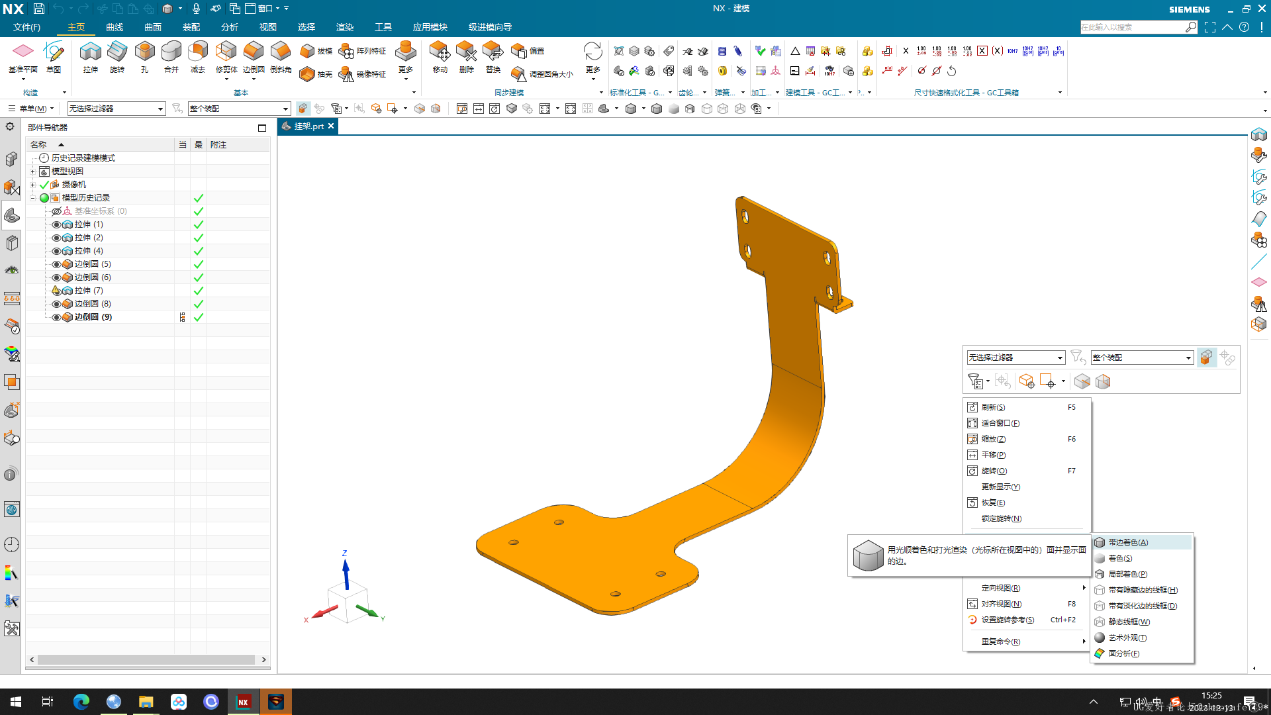Click the 偏置 (Offset Region) tool
The image size is (1271, 715).
point(528,51)
